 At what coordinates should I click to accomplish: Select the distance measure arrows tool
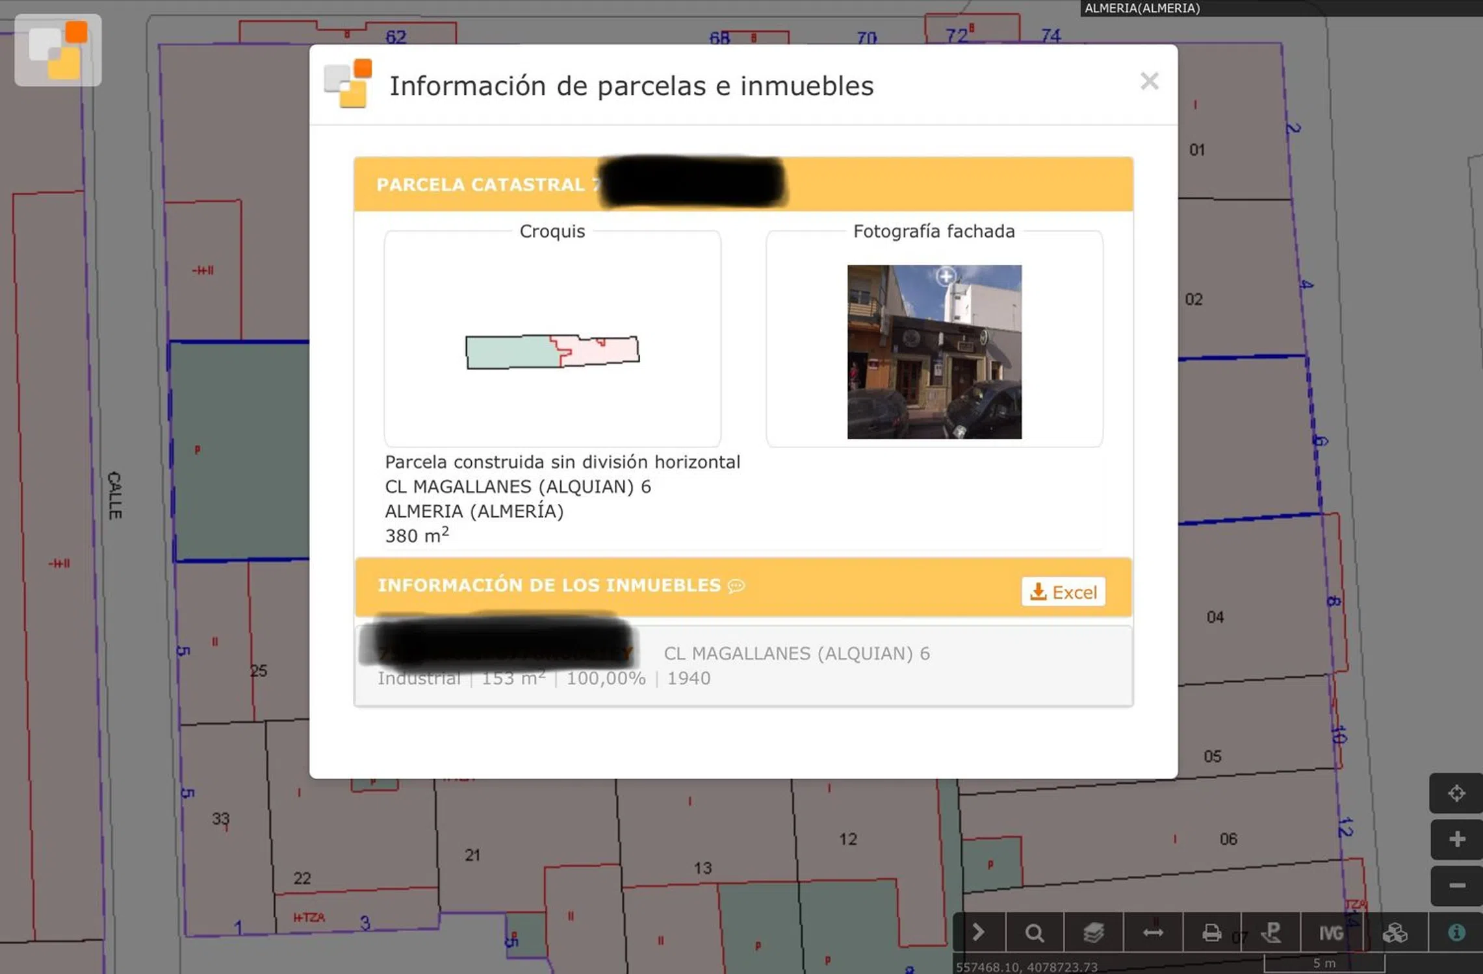(x=1152, y=933)
